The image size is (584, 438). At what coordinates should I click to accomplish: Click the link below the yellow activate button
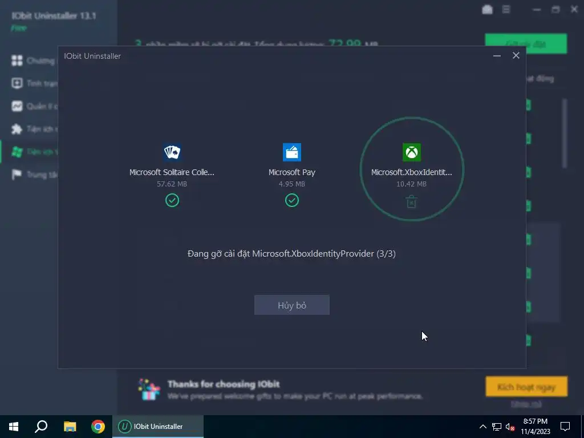point(526,404)
